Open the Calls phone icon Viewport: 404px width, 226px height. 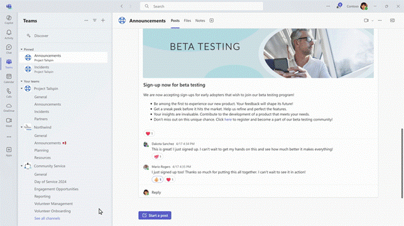pos(9,93)
